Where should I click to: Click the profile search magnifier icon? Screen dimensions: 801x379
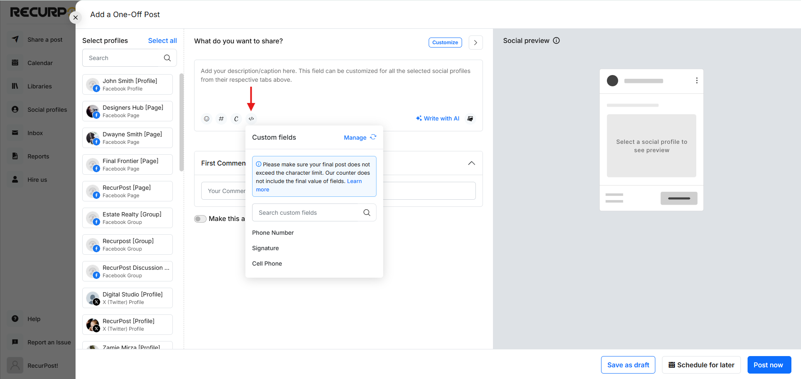click(x=167, y=58)
